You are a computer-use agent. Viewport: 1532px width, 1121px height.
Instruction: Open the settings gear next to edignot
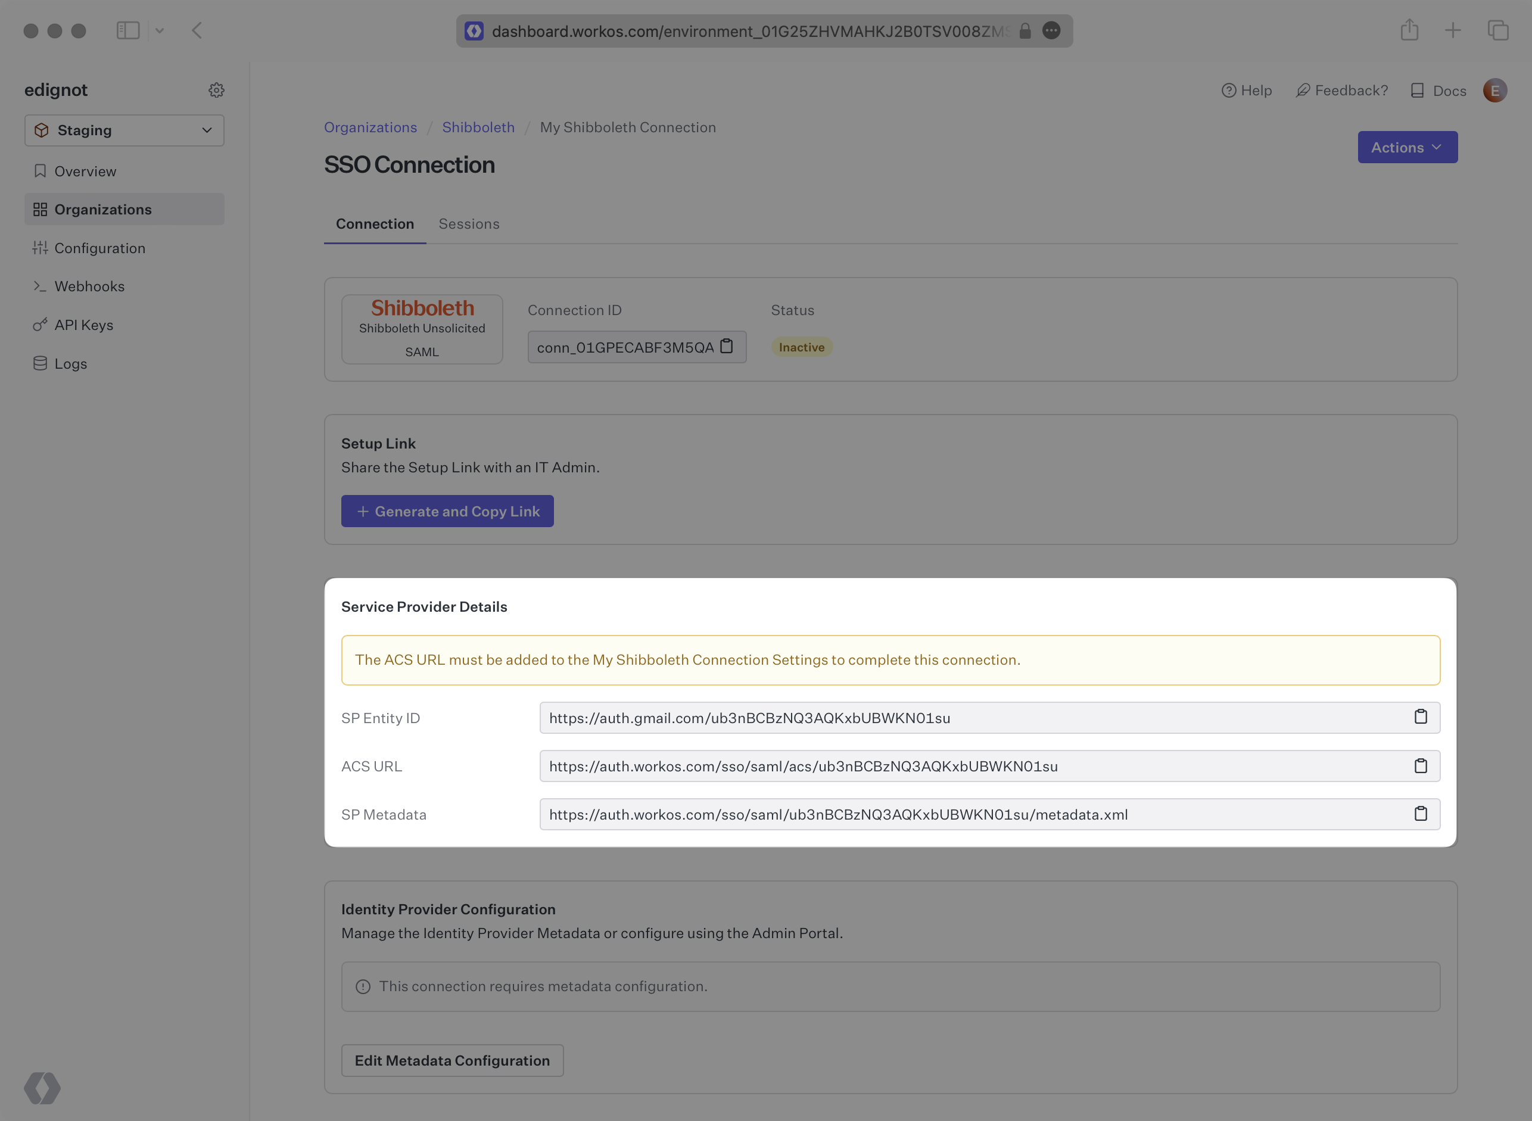(x=216, y=89)
